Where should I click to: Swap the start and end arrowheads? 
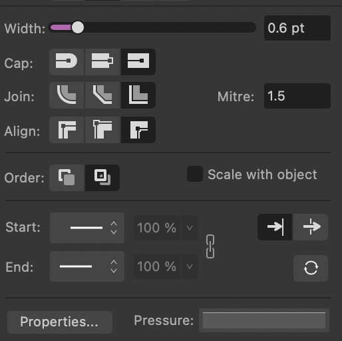[x=311, y=268]
